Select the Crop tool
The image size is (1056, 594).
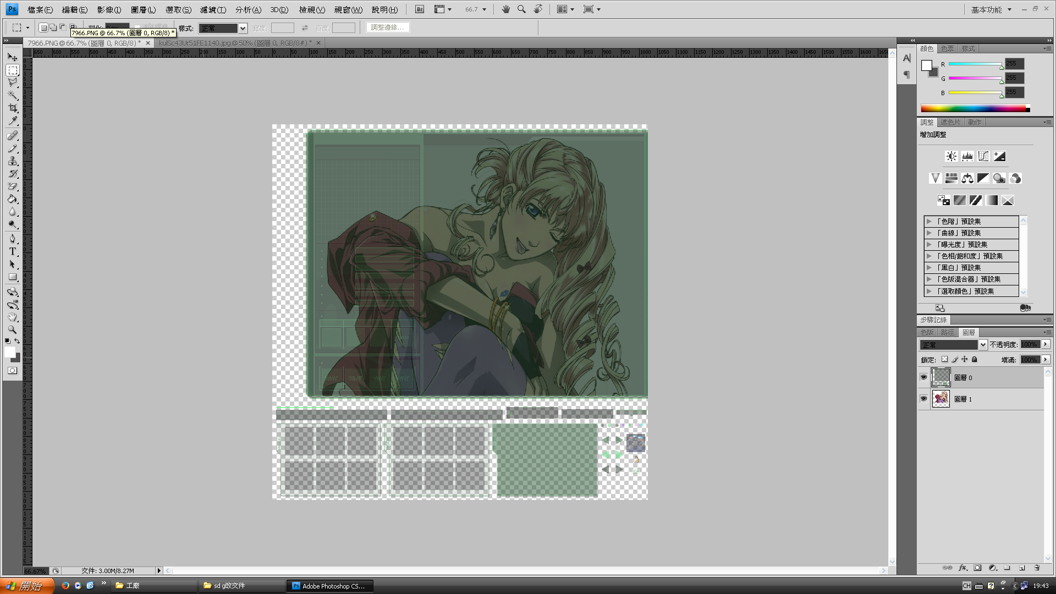[13, 108]
